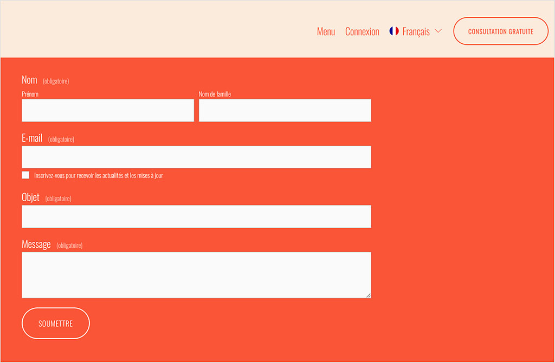555x363 pixels.
Task: Submit the form with SOUMETTRE
Action: [55, 323]
